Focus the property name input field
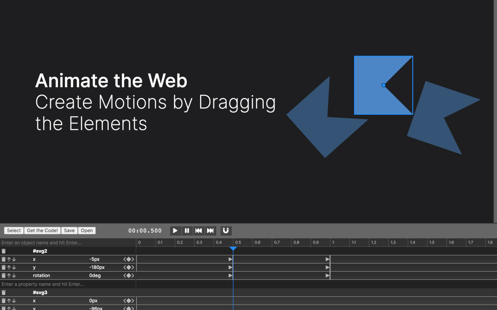 pyautogui.click(x=68, y=284)
